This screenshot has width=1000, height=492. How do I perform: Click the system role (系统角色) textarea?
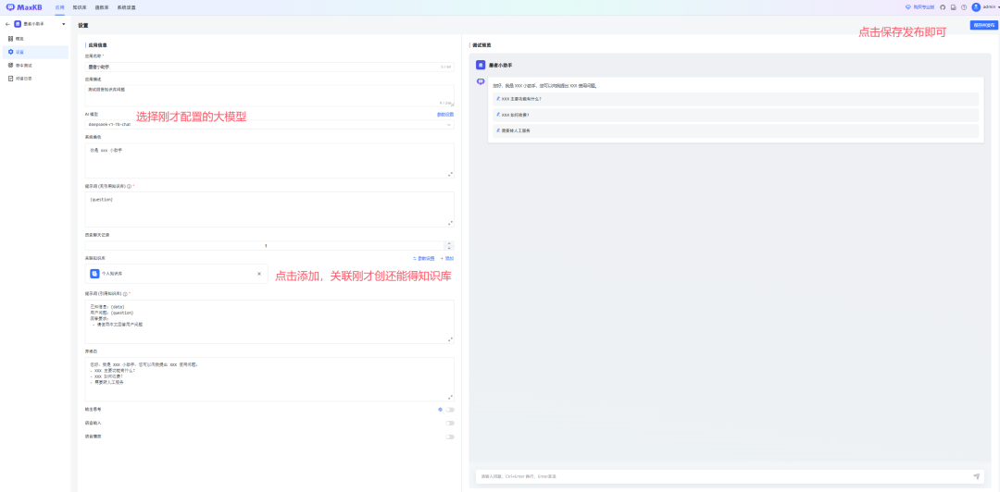[x=269, y=161]
